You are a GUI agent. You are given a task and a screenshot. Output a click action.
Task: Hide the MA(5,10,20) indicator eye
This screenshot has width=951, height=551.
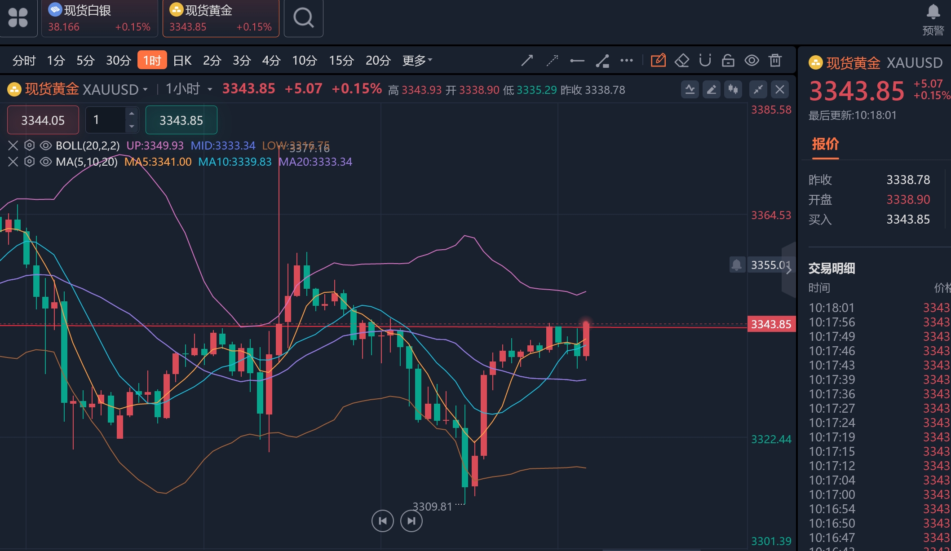pos(46,162)
